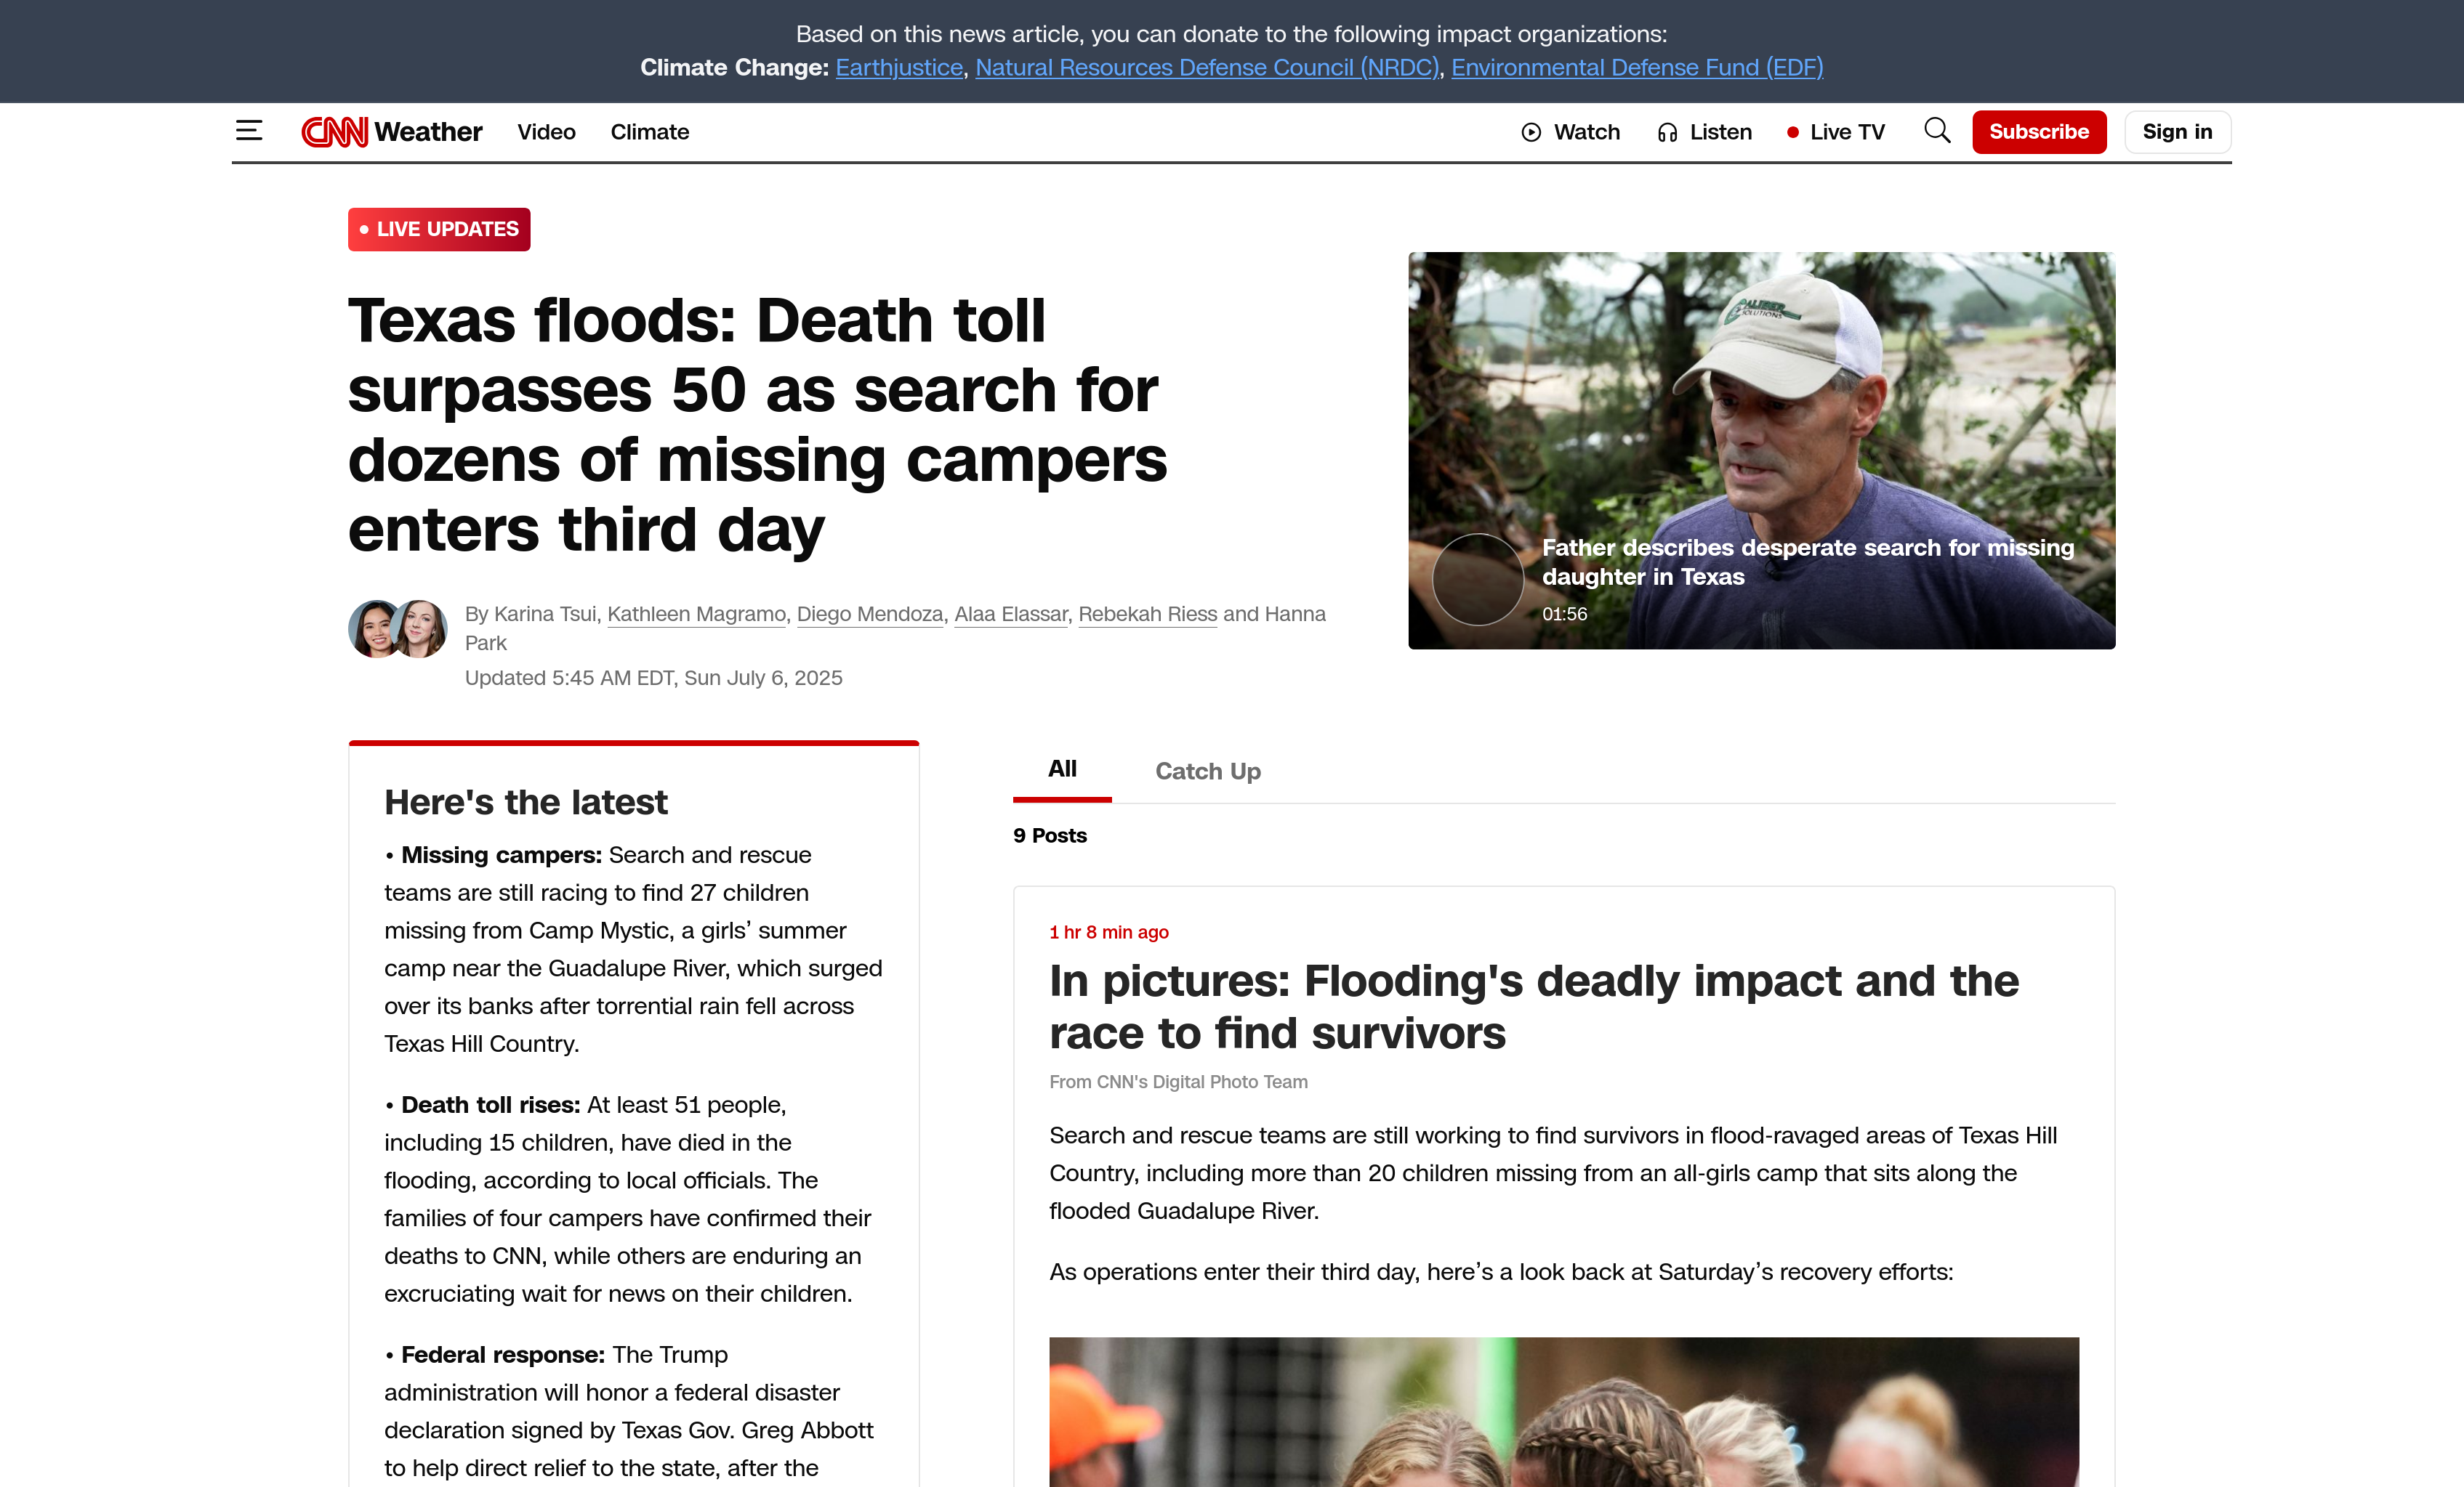The image size is (2464, 1487).
Task: Click the Listen headphones icon
Action: click(1667, 132)
